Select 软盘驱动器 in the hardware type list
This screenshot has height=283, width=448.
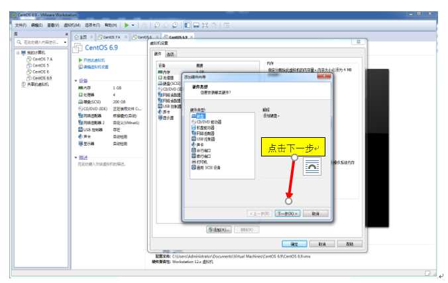click(203, 127)
